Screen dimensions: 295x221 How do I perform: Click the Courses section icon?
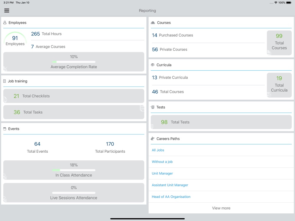153,23
